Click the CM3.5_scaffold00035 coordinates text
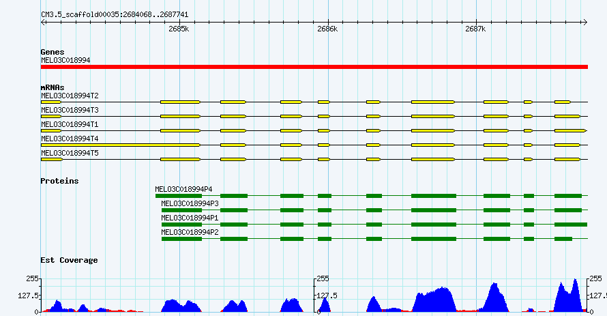607x316 pixels. pos(115,15)
